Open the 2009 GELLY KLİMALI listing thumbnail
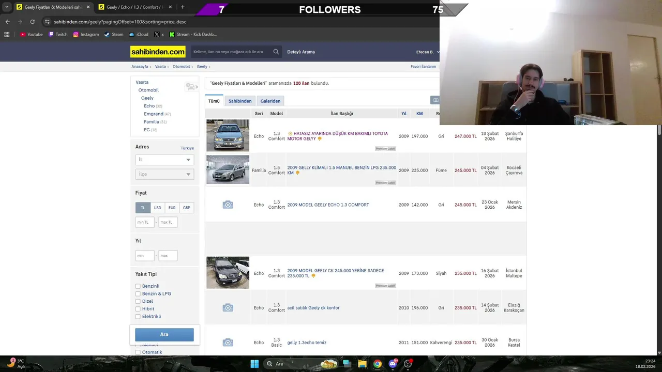This screenshot has height=372, width=662. coord(228,169)
